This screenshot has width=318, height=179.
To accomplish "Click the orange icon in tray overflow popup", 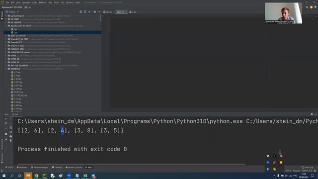I will 281,163.
